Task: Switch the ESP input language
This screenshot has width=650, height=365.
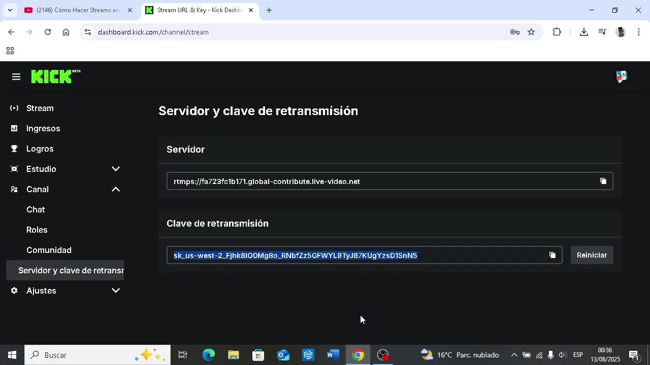Action: (578, 355)
